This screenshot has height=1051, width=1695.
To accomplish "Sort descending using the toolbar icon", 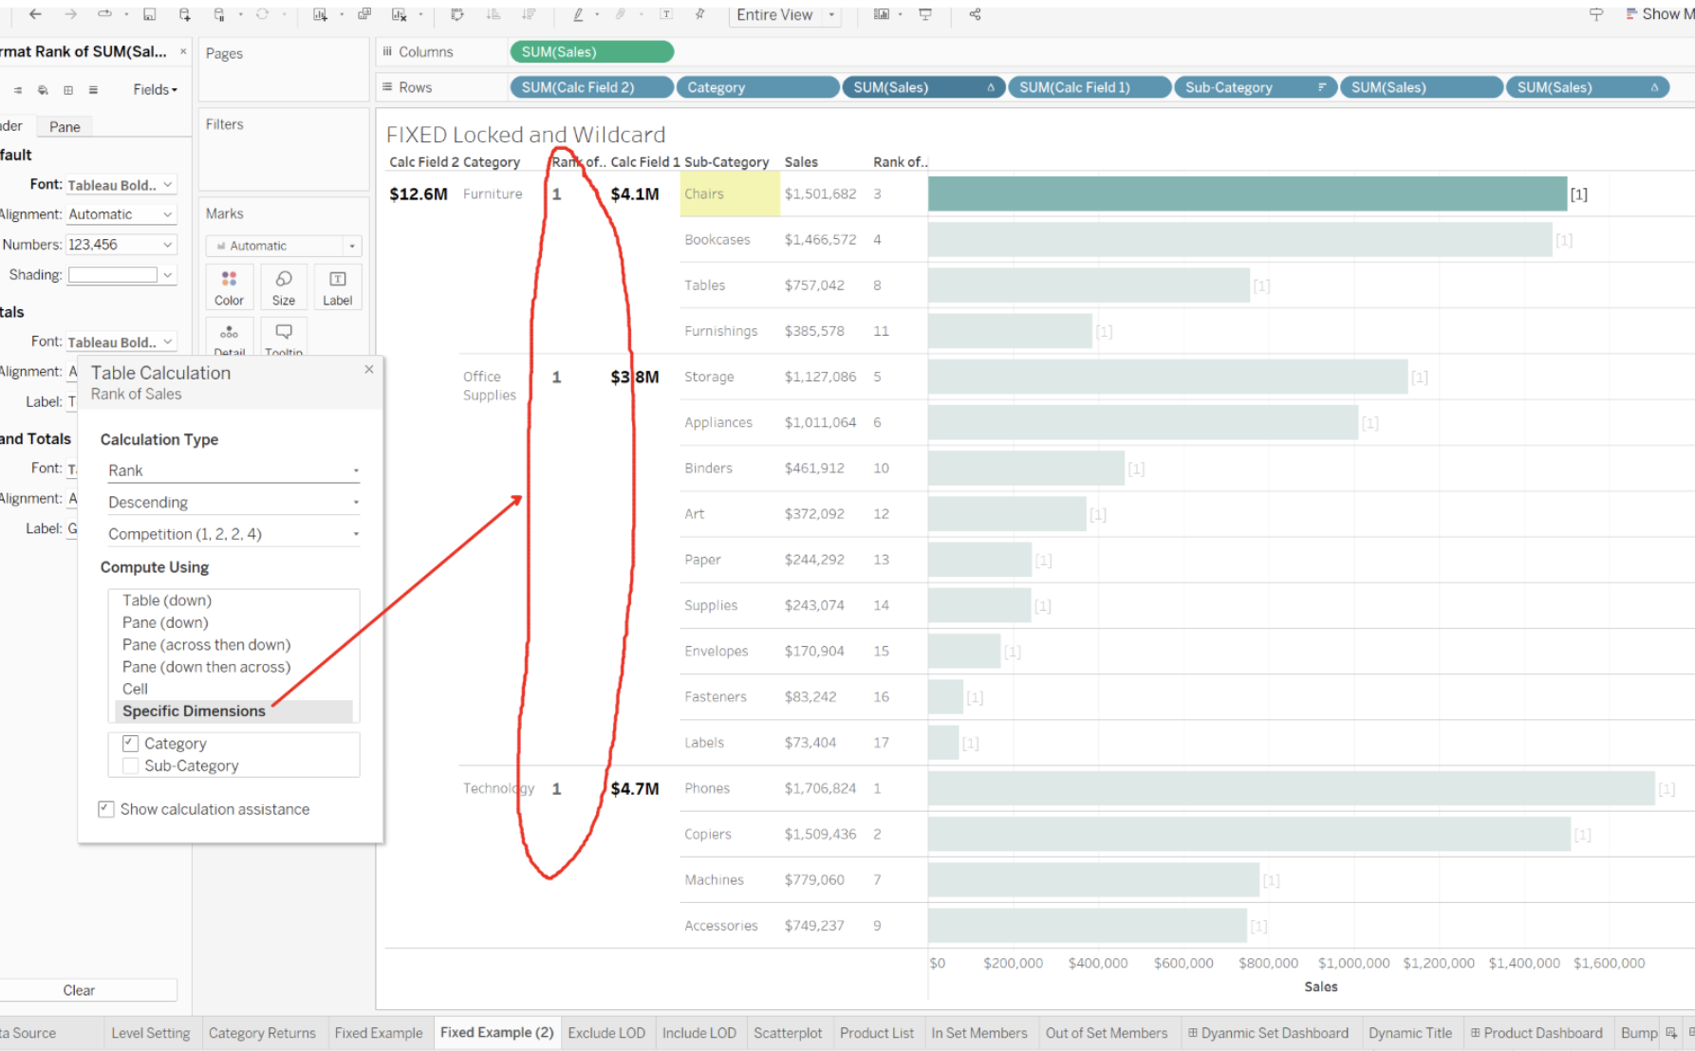I will (x=531, y=14).
